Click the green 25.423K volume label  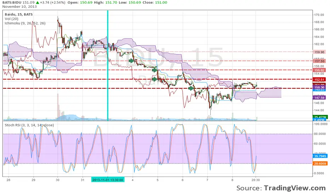click(320, 117)
